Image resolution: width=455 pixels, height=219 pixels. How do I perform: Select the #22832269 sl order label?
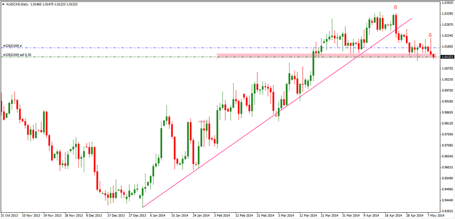click(13, 46)
